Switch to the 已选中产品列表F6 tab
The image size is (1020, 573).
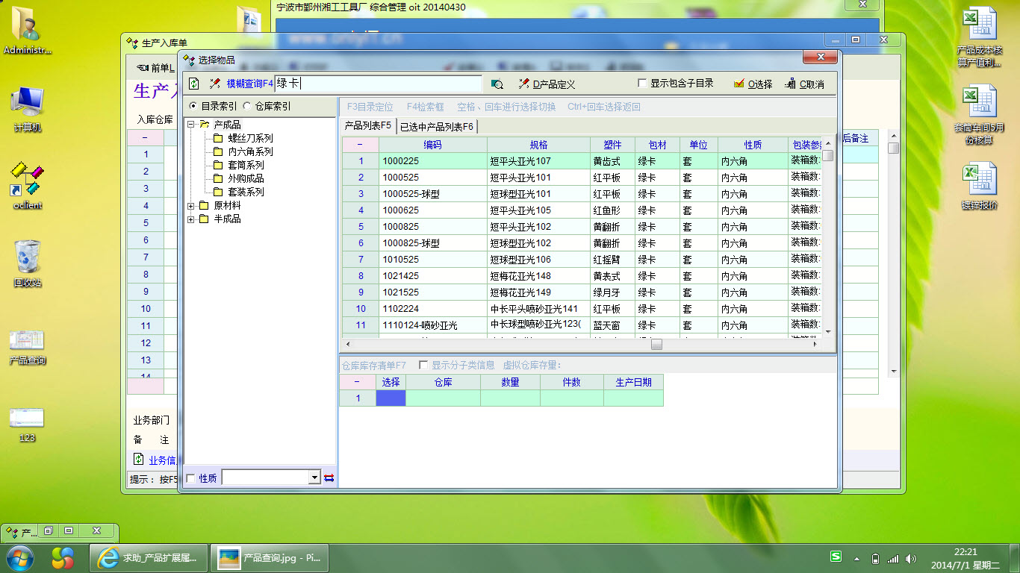coord(437,127)
